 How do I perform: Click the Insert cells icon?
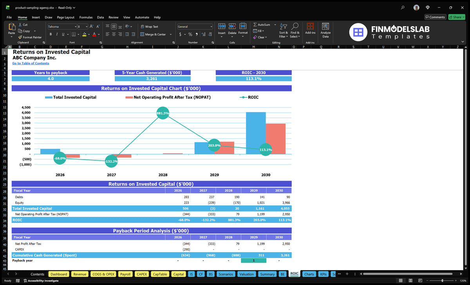(222, 26)
